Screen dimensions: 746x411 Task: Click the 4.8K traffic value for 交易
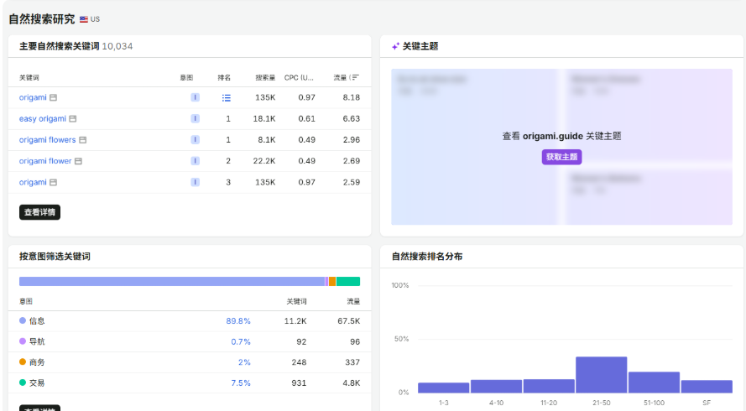(352, 383)
